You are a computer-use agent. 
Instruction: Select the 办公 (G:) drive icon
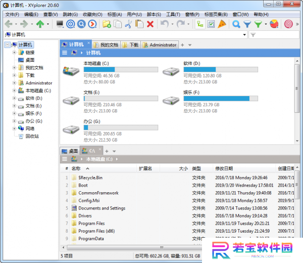pyautogui.click(x=71, y=129)
